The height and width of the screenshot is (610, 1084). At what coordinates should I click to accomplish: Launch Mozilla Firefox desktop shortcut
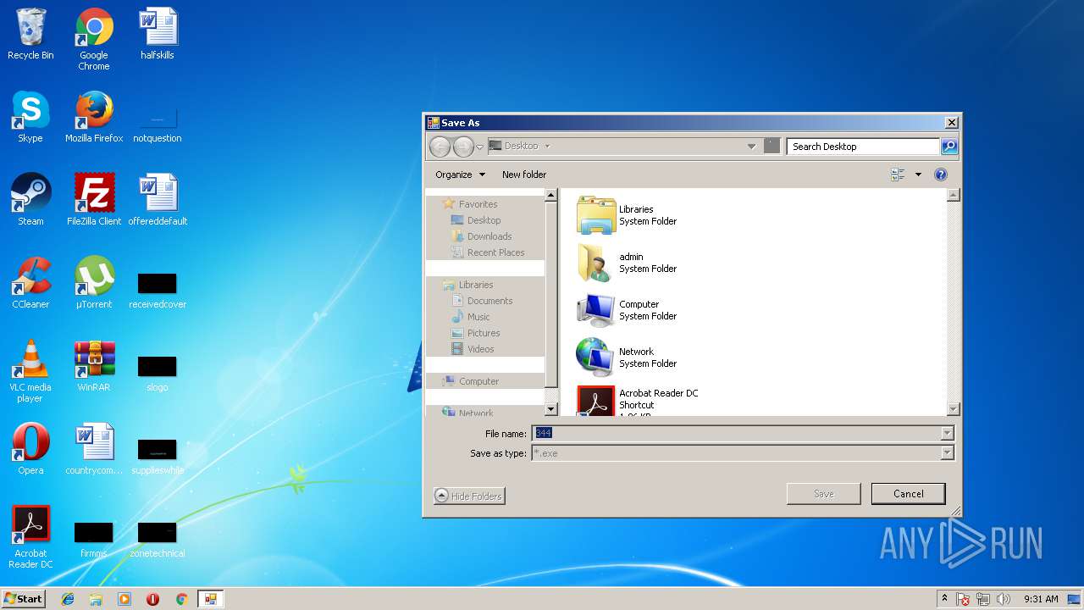click(x=94, y=118)
